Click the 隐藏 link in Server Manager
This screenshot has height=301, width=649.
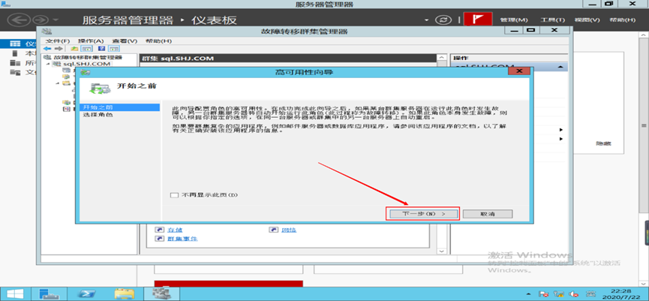click(x=603, y=143)
